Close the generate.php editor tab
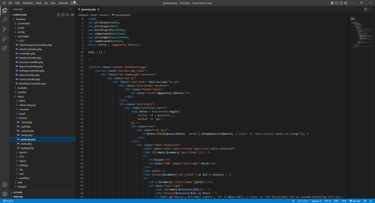Image resolution: width=375 pixels, height=203 pixels. pyautogui.click(x=99, y=9)
